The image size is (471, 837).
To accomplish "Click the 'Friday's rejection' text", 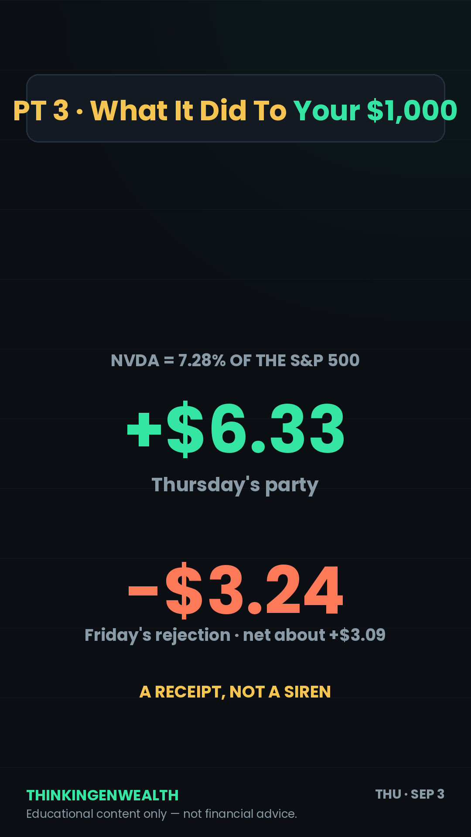I will (157, 635).
